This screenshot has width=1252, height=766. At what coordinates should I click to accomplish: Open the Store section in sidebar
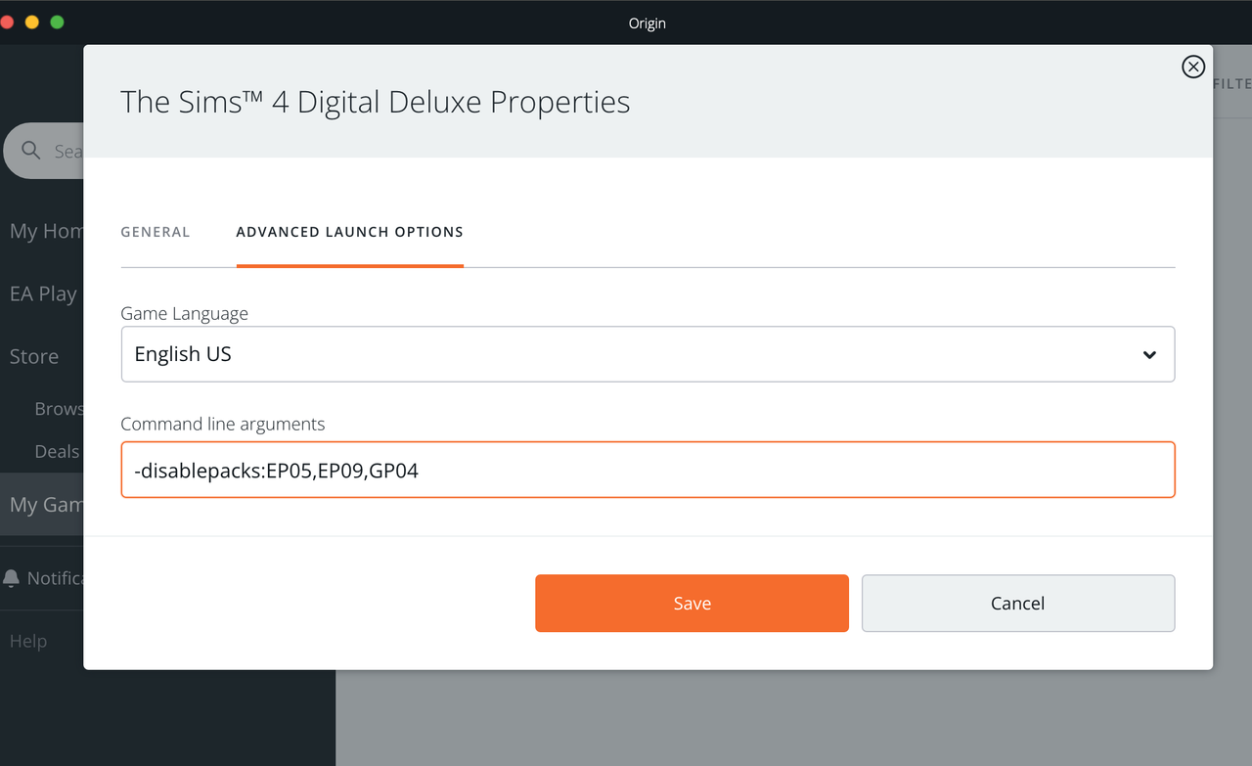[x=34, y=356]
